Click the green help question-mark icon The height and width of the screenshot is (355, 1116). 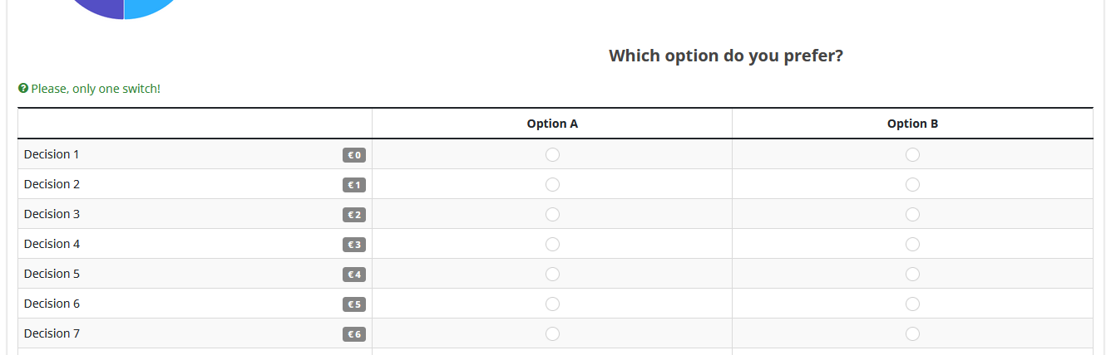(x=23, y=88)
